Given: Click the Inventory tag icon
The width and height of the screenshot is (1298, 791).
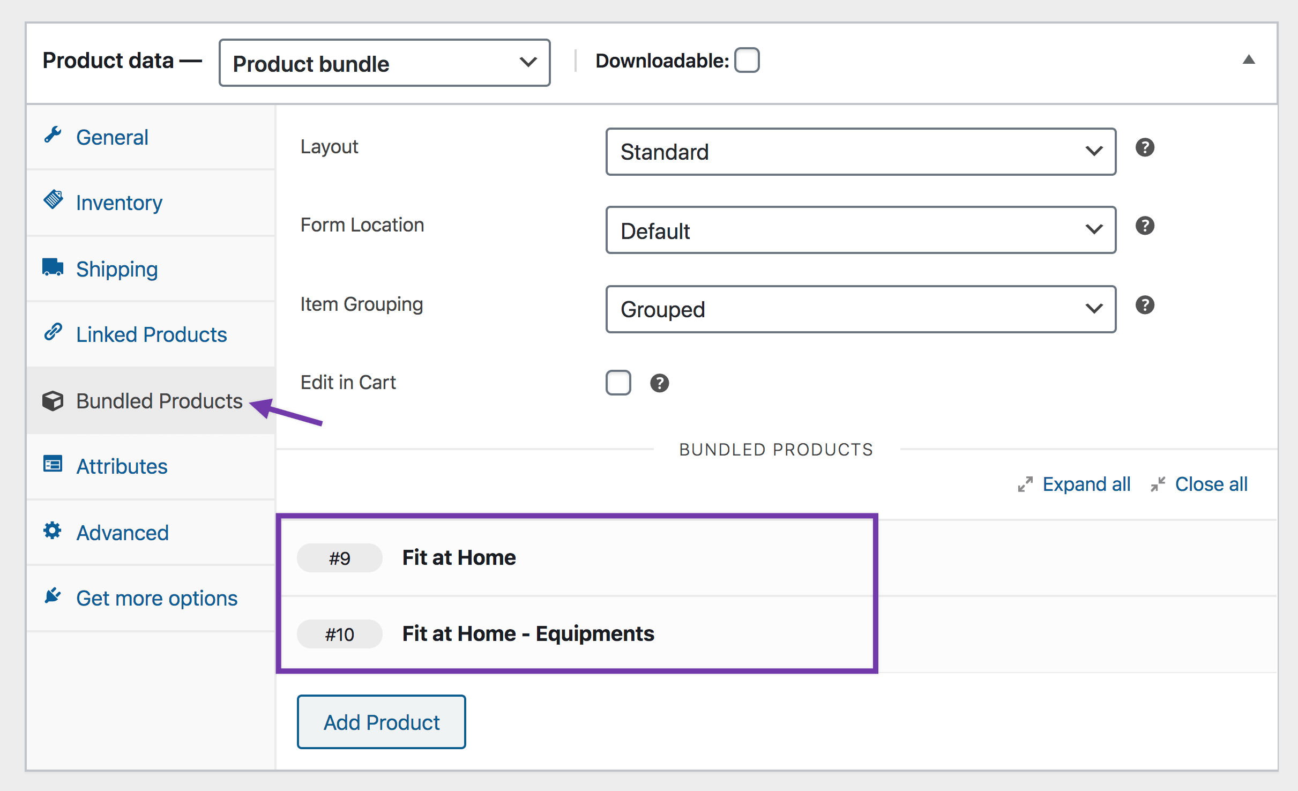Looking at the screenshot, I should (x=53, y=199).
